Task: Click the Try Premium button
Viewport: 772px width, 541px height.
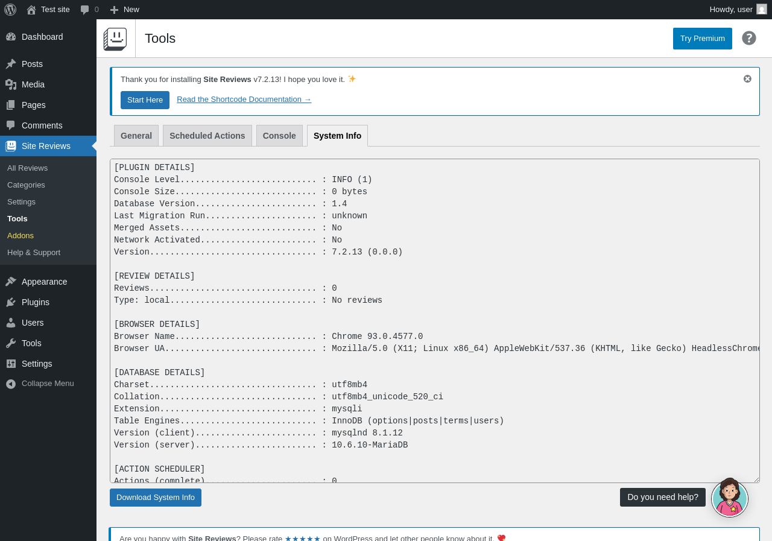Action: pyautogui.click(x=703, y=39)
